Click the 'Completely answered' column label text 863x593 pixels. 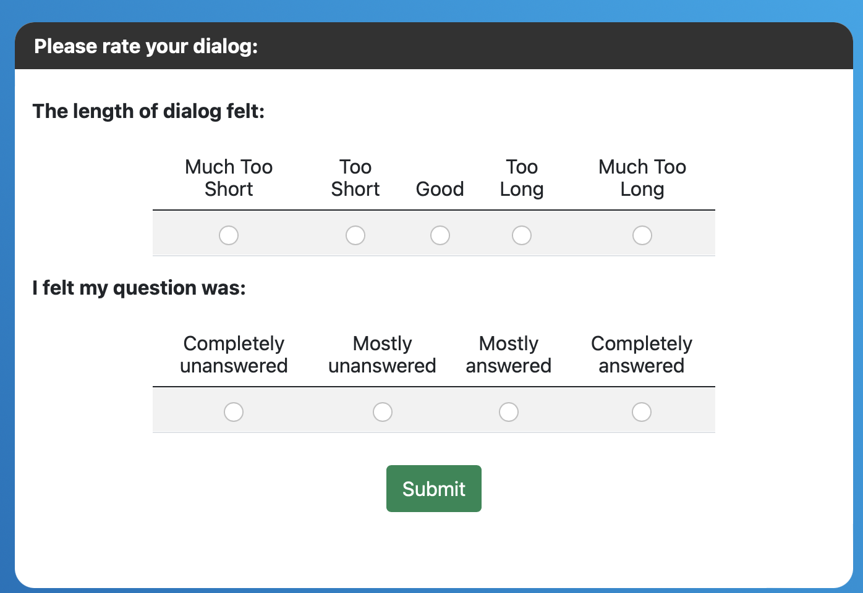[x=642, y=355]
